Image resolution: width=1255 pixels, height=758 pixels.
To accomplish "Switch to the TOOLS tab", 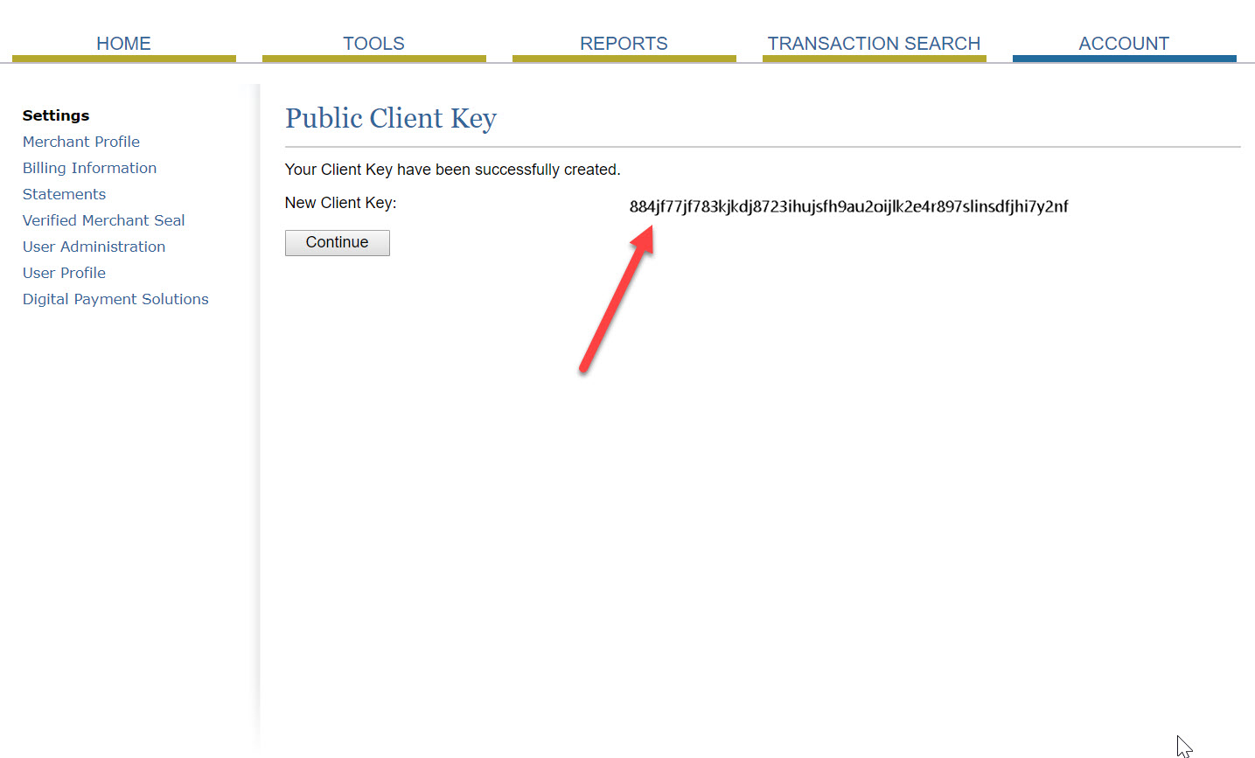I will [x=373, y=44].
